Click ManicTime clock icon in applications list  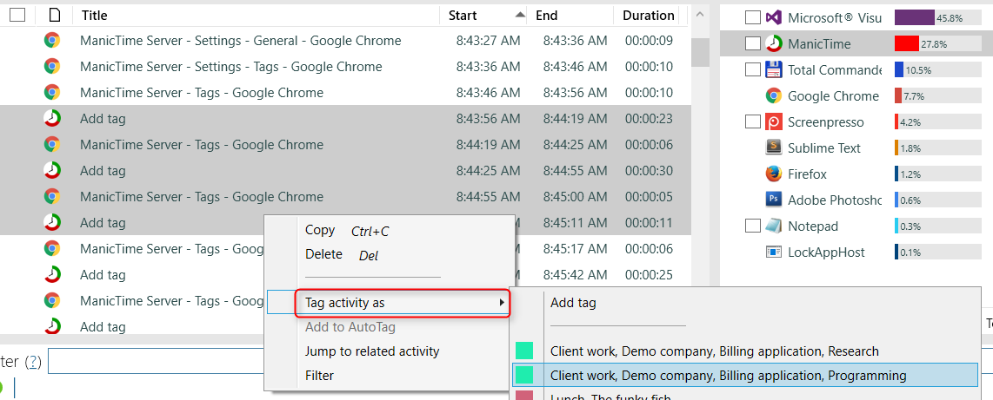click(x=773, y=43)
